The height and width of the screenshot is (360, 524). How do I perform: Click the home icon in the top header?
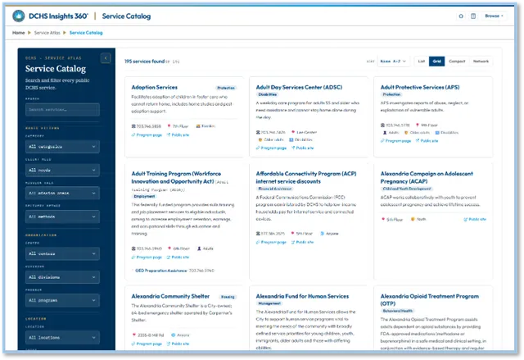pos(461,16)
